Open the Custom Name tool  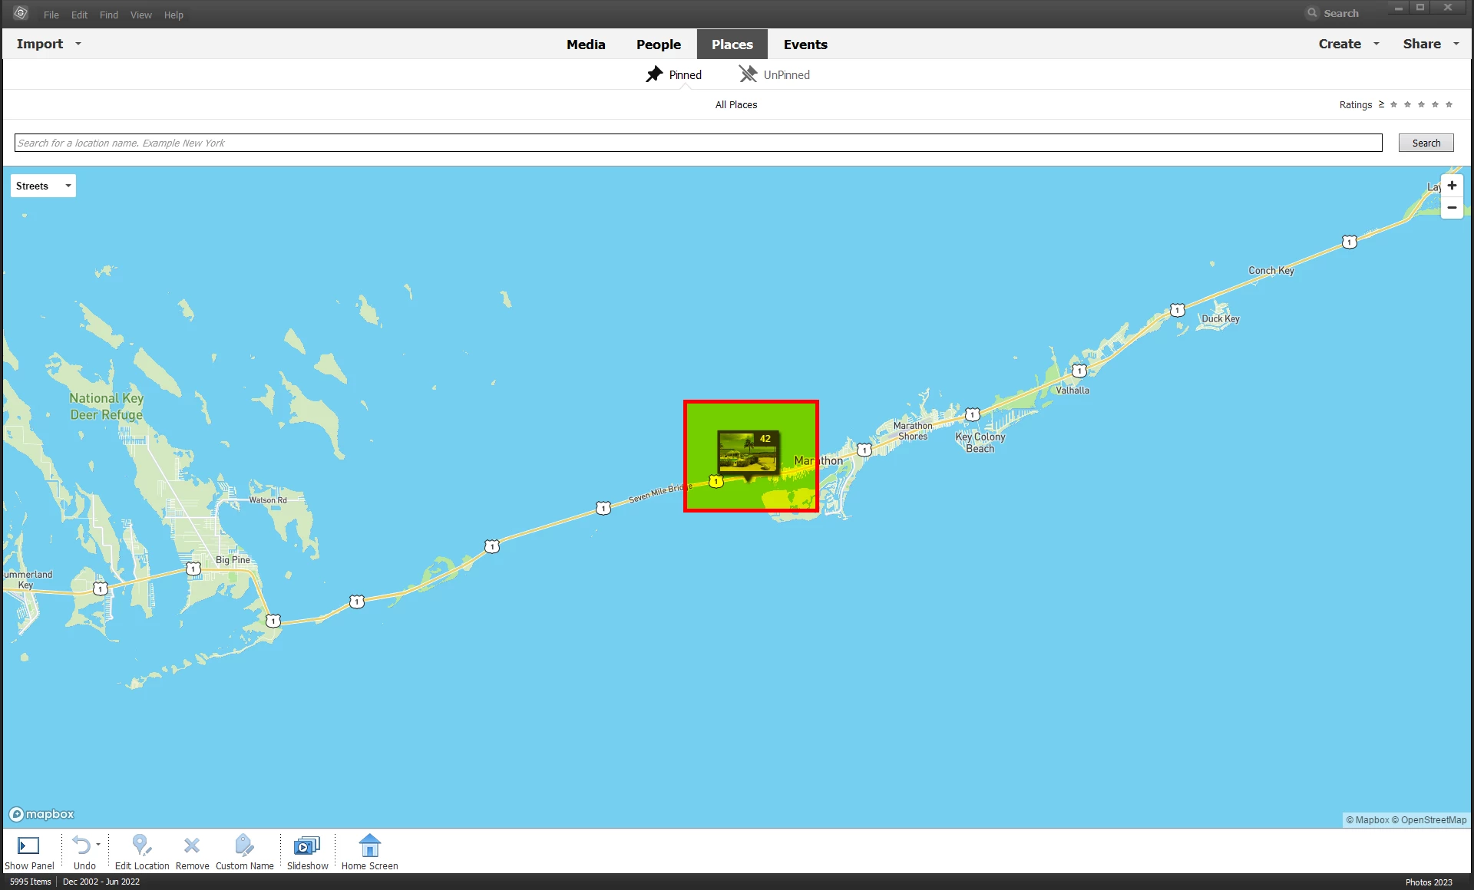(x=244, y=845)
